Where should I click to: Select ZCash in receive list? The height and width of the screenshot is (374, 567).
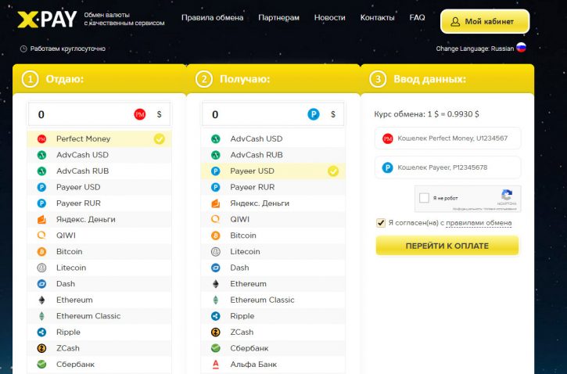[273, 332]
